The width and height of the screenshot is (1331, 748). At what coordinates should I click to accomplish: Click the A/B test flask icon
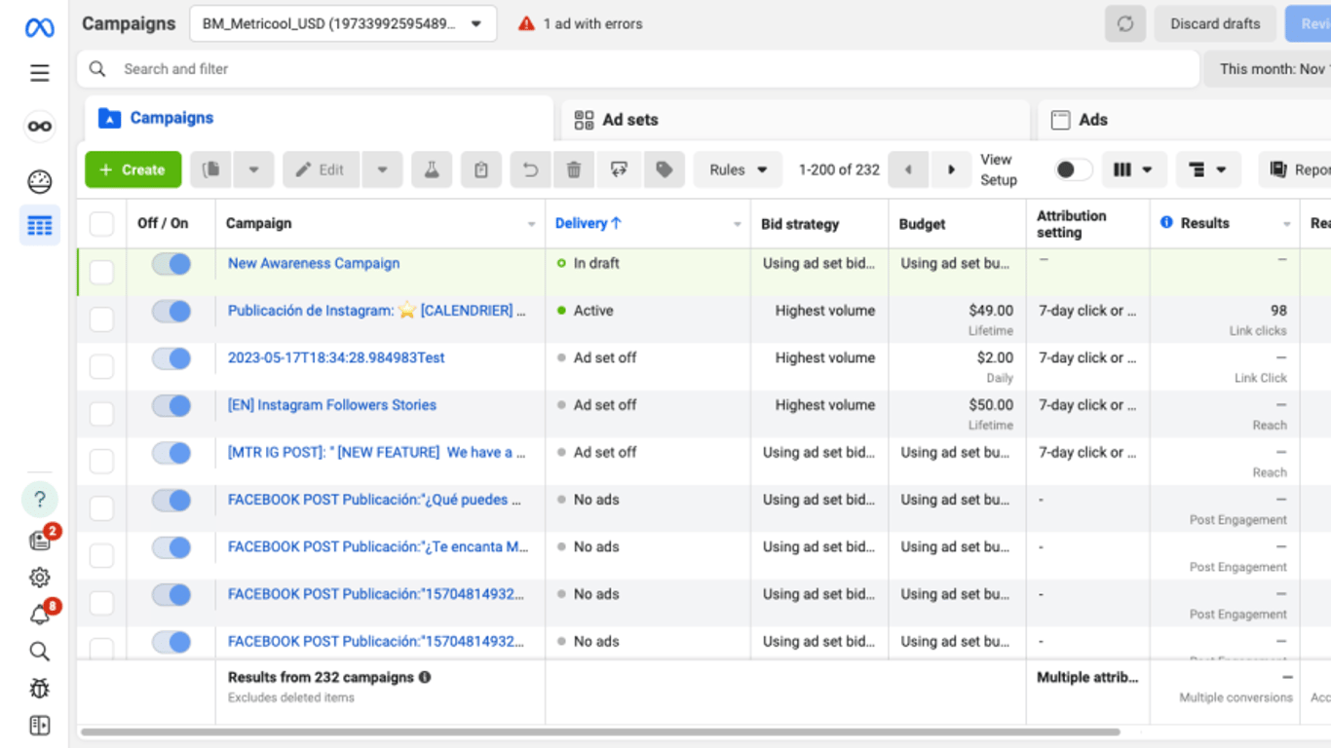pos(432,169)
